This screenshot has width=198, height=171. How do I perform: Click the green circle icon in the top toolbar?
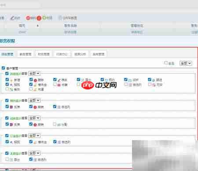coord(44,18)
